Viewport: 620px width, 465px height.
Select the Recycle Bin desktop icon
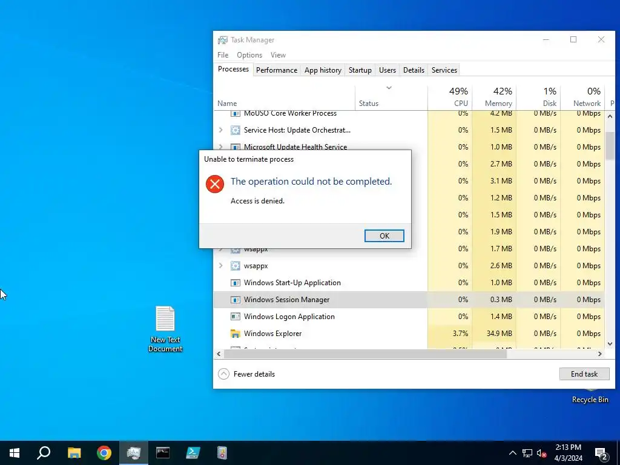590,397
